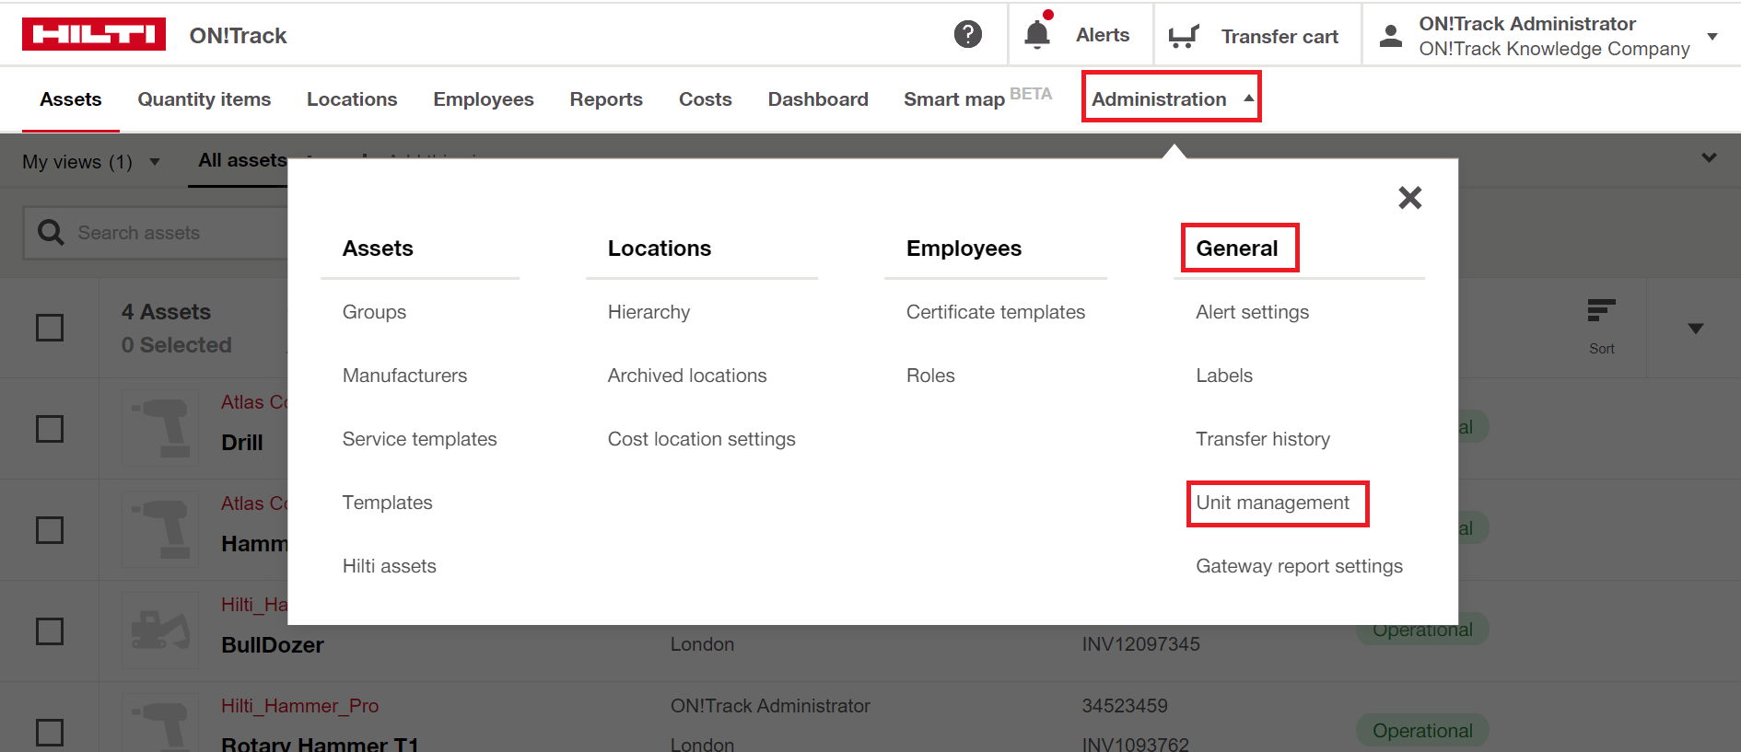Click the BullDozer asset thumbnail
The width and height of the screenshot is (1741, 752).
click(160, 631)
